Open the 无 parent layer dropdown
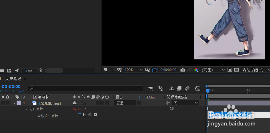 coord(185,103)
